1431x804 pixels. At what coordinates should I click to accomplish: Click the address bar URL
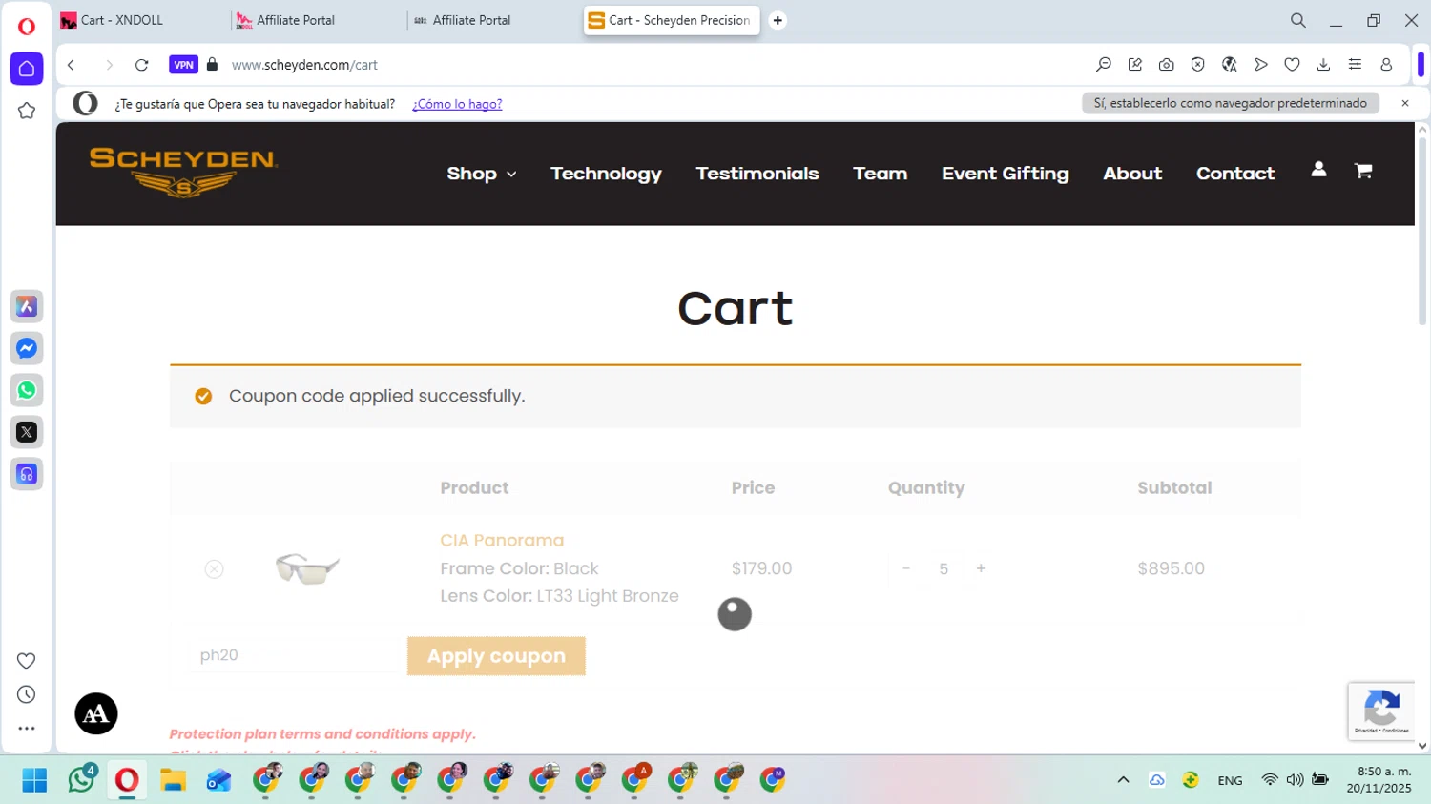pos(304,65)
